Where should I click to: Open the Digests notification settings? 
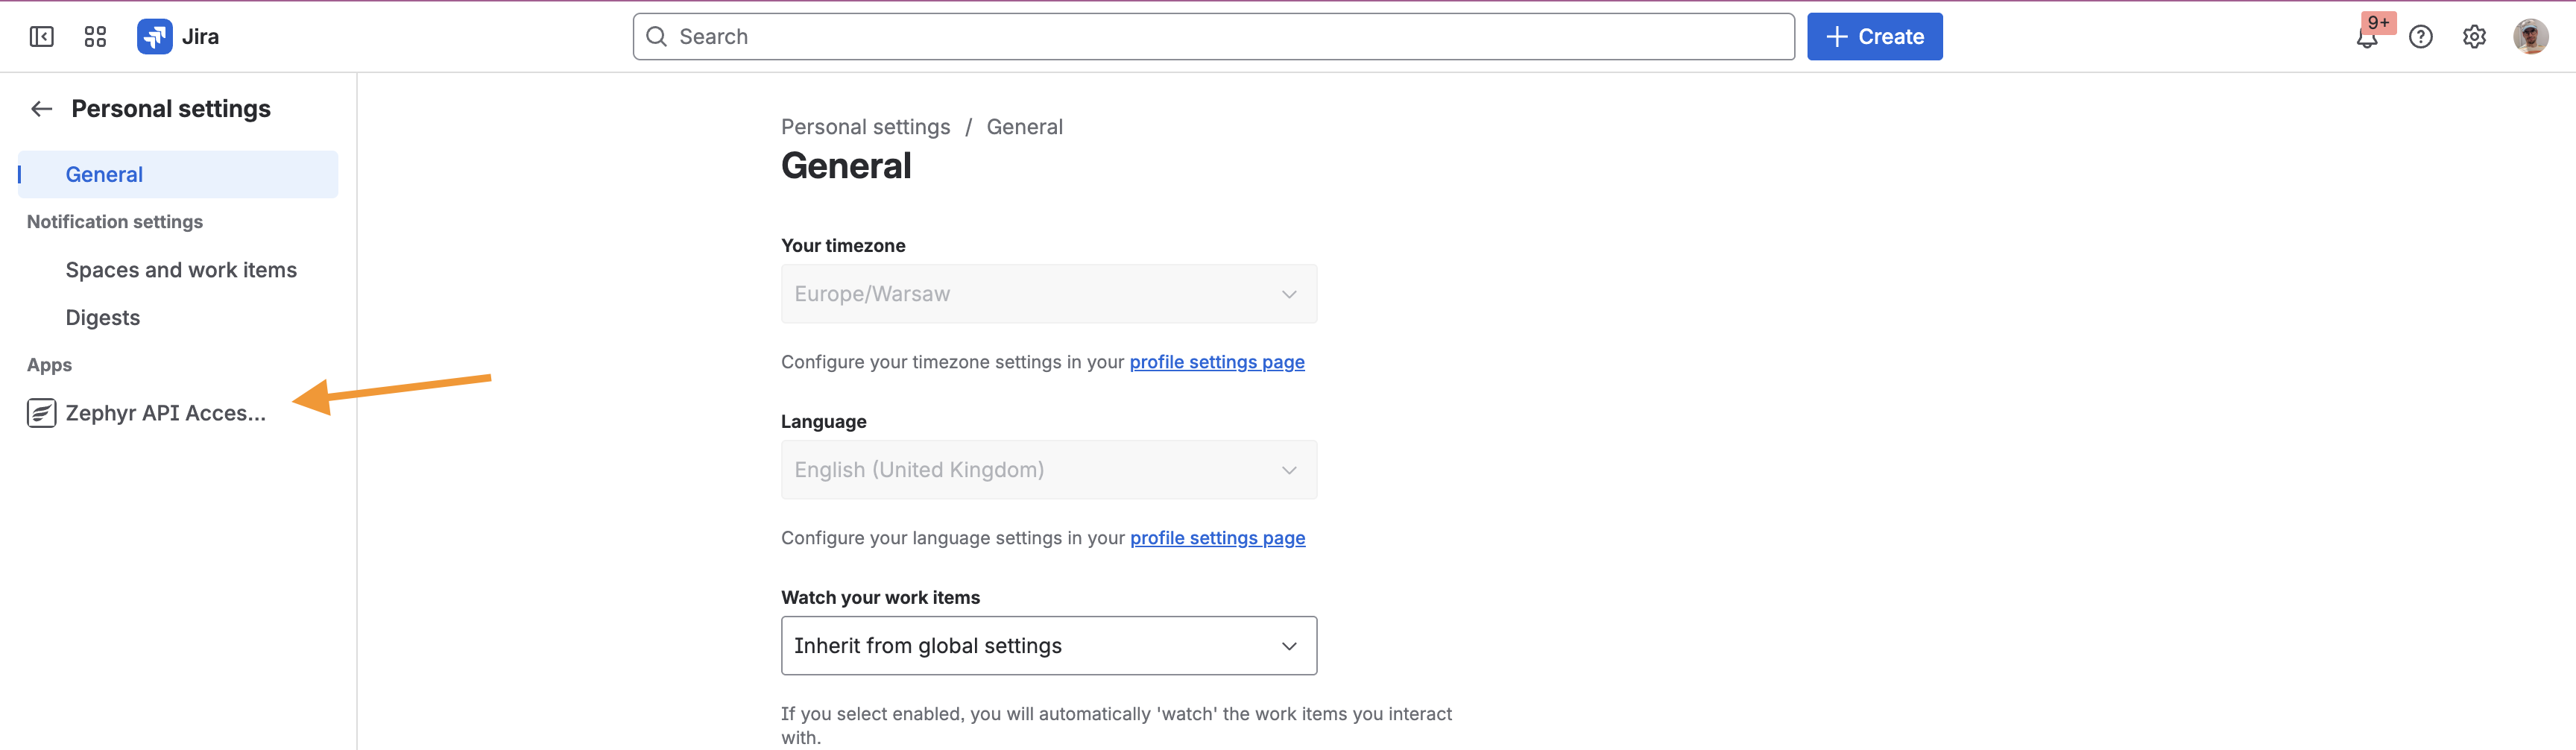(103, 318)
